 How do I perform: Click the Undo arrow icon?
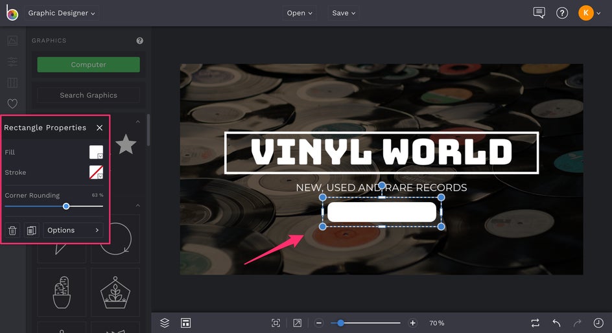tap(557, 323)
